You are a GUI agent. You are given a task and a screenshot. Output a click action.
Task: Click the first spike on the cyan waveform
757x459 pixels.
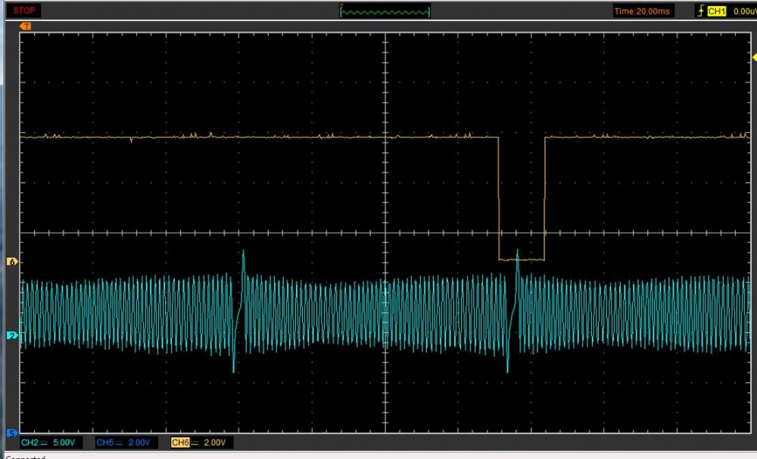pos(243,257)
